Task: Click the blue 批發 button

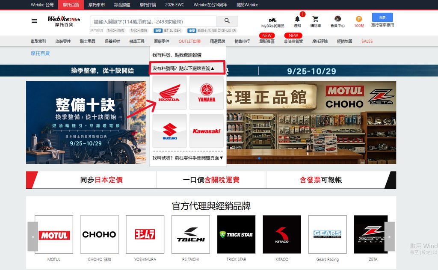Action: [382, 17]
